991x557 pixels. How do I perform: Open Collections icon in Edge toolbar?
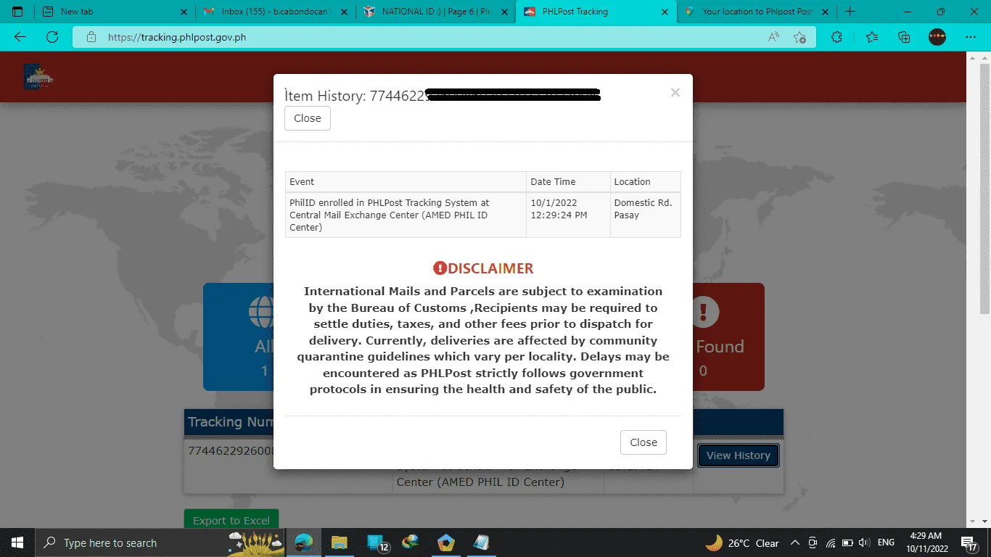pos(904,37)
